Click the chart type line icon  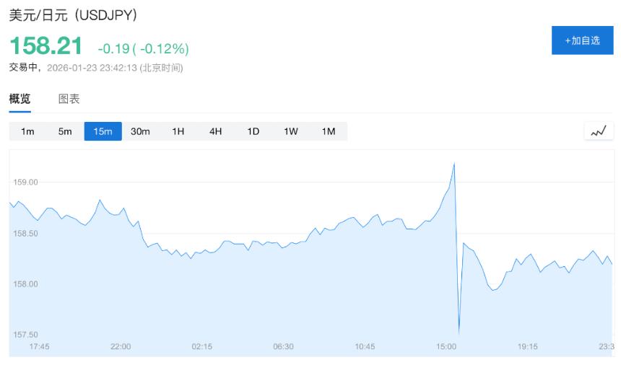599,131
